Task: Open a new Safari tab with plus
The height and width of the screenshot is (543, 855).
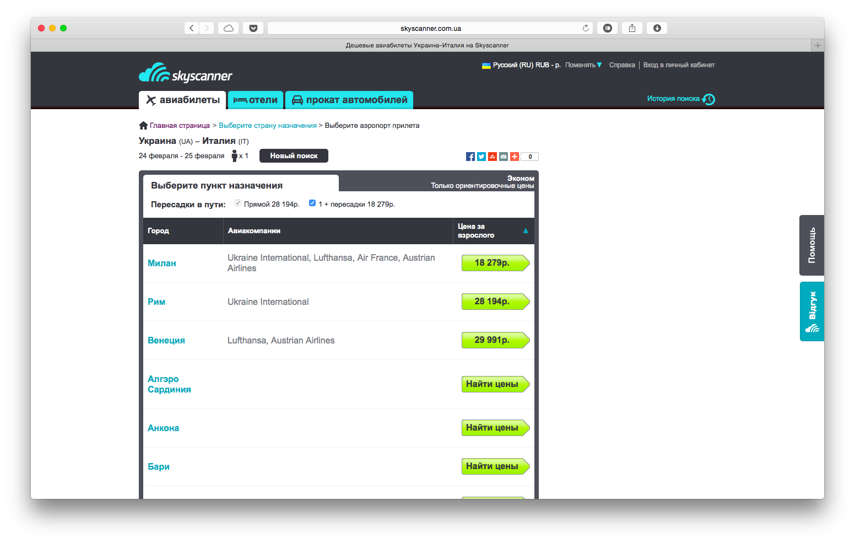Action: [x=818, y=45]
